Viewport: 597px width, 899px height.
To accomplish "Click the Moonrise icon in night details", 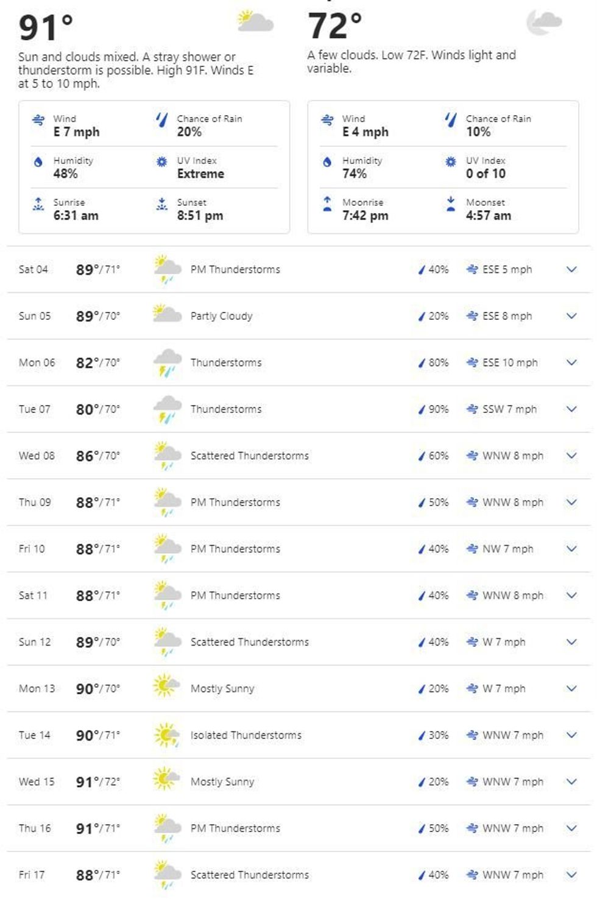I will (327, 204).
